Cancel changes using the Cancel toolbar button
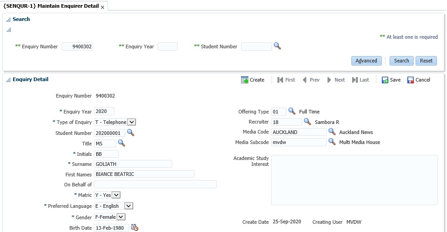This screenshot has width=447, height=232. 418,80
